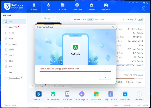
Task: Select Info in the sidebar
Action: point(14,21)
